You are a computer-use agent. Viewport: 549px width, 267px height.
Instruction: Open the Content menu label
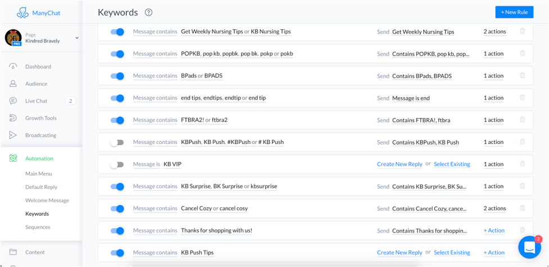coord(35,252)
